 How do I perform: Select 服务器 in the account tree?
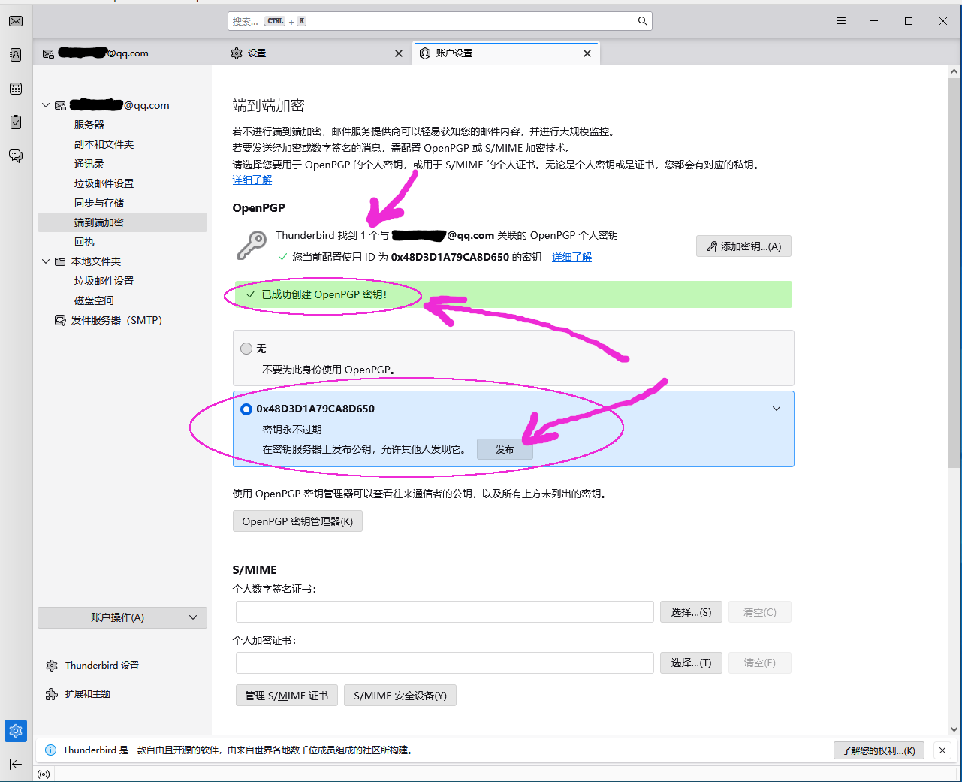89,125
